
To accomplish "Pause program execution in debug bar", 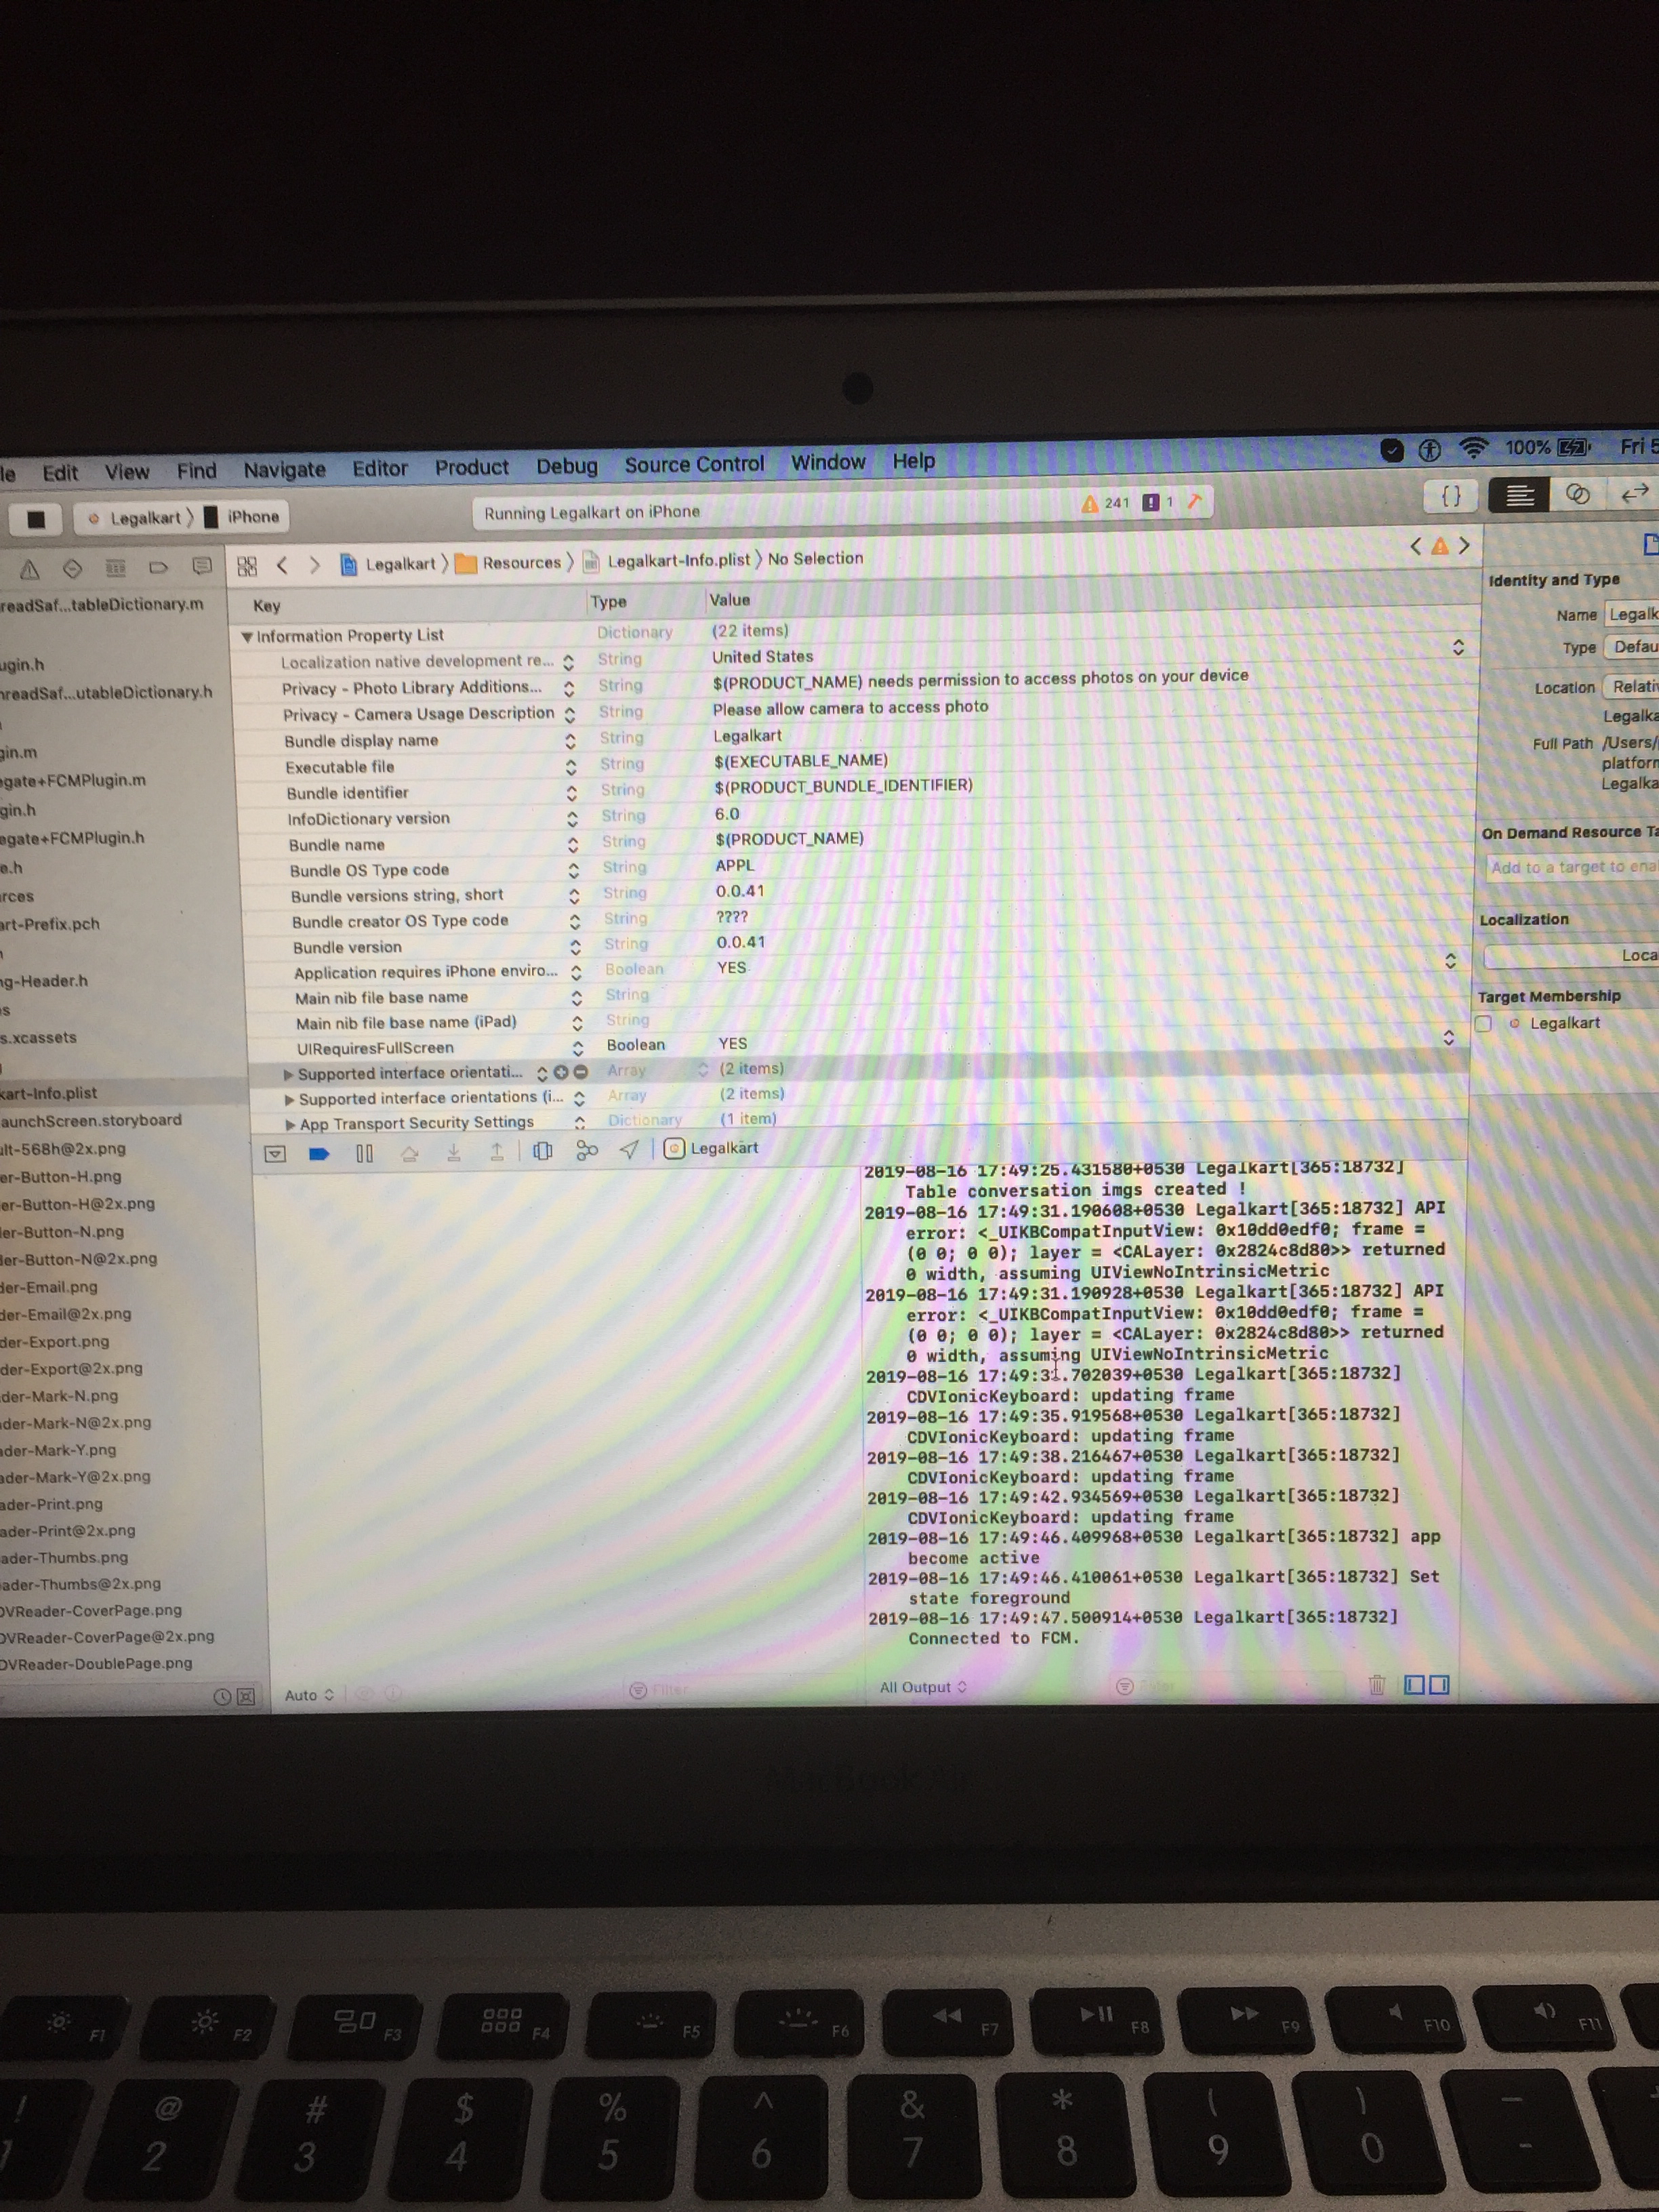I will 364,1154.
